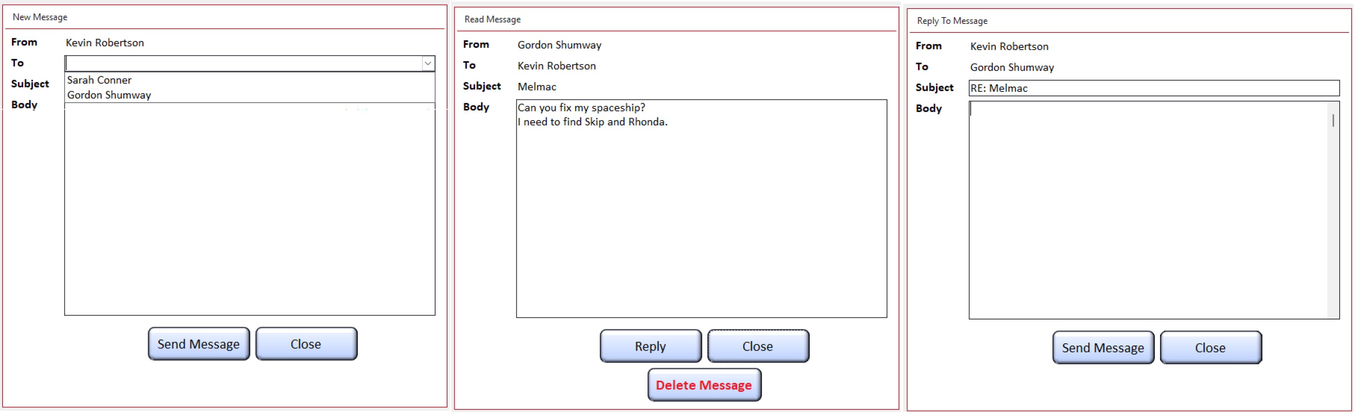Click the Reply To Message panel title
1355x415 pixels.
click(x=951, y=21)
